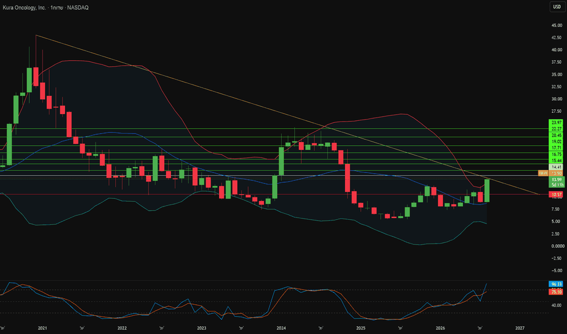Click the current price 13.59 countdown label

point(557,182)
